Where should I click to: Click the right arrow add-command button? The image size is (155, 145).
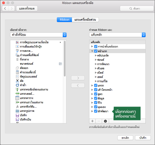(78, 78)
